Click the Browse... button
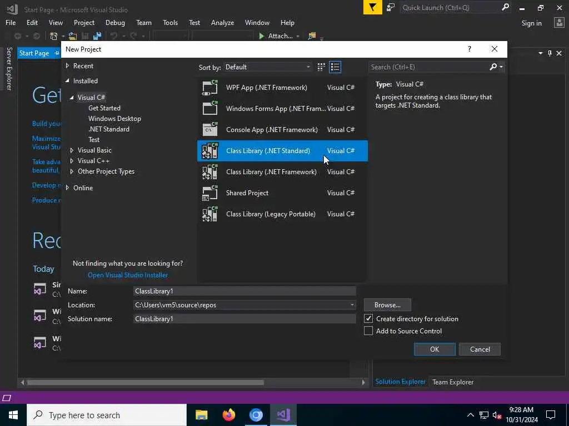Screen dimensions: 569x426 [387, 305]
